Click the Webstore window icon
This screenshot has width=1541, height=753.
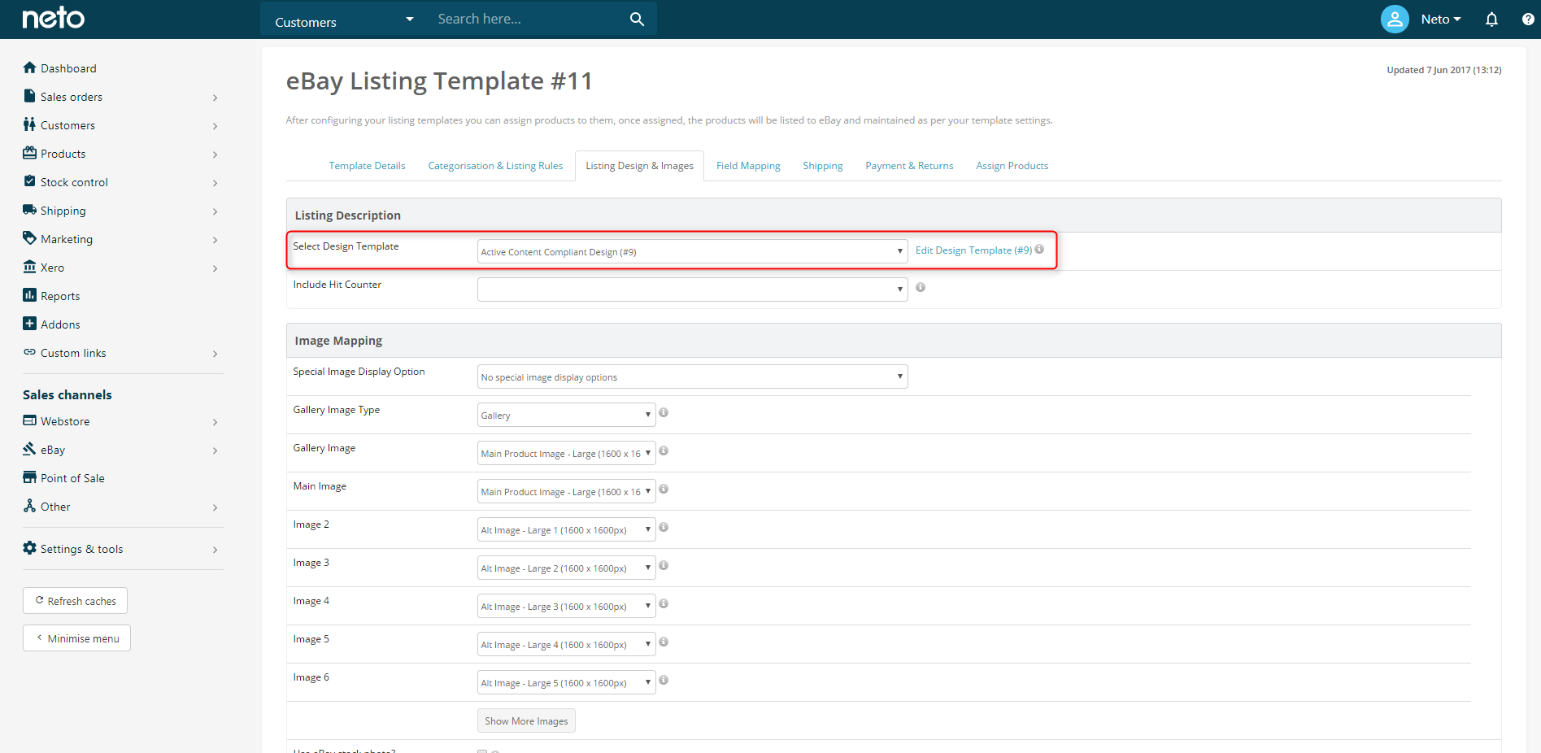pos(30,420)
